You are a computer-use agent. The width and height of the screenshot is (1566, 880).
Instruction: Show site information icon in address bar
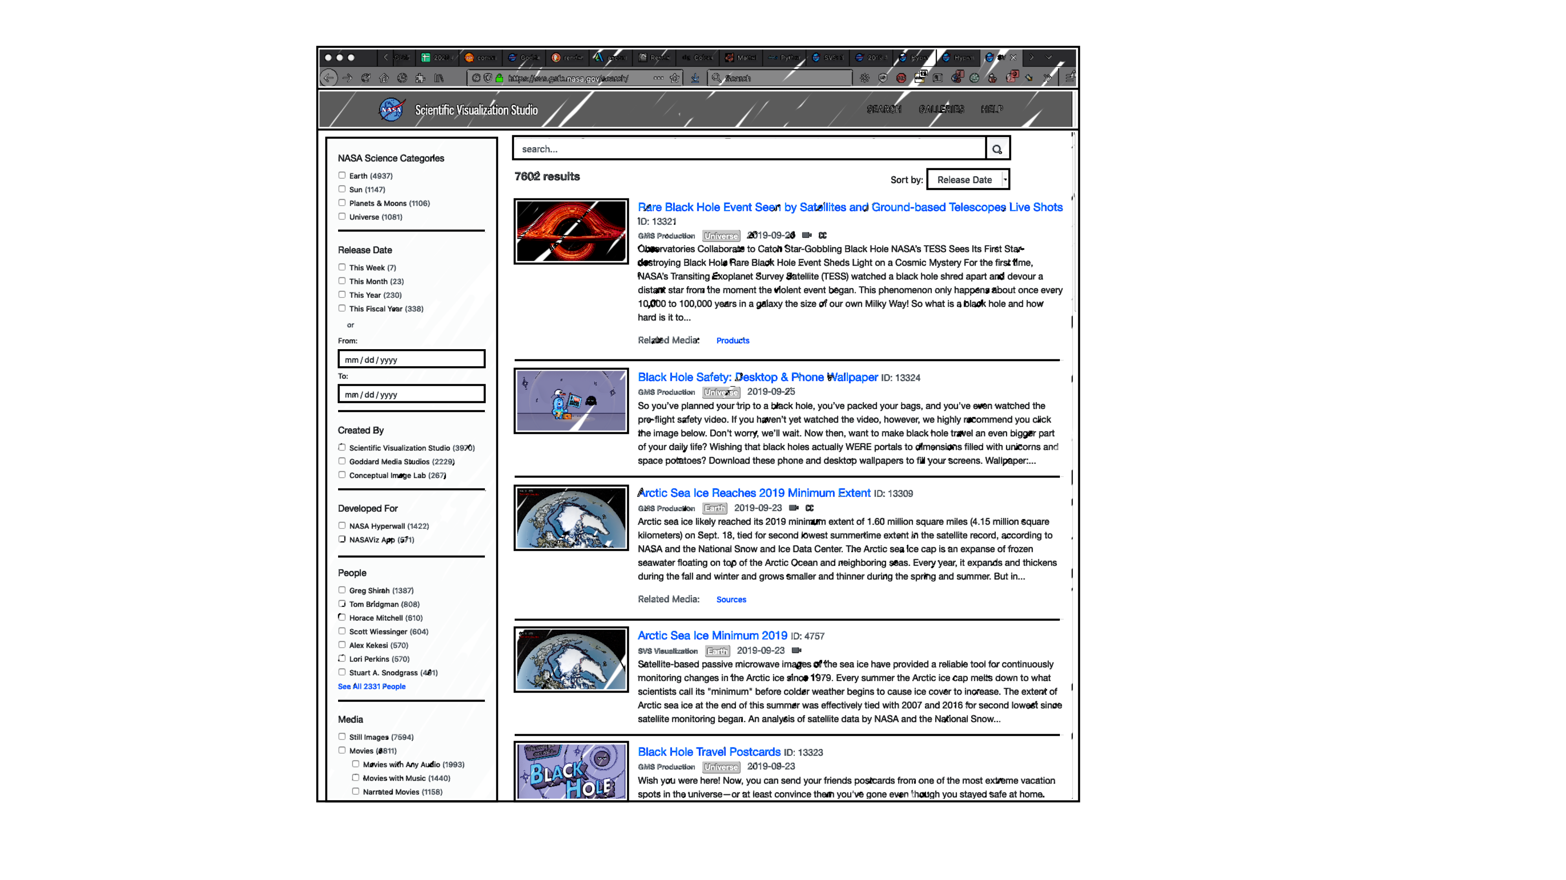[476, 78]
